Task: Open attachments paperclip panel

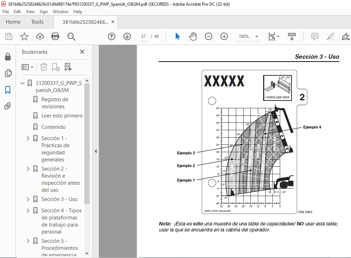Action: click(x=8, y=106)
